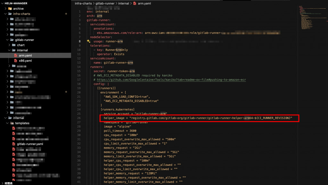Collapse the templates folder chevron

(7, 123)
